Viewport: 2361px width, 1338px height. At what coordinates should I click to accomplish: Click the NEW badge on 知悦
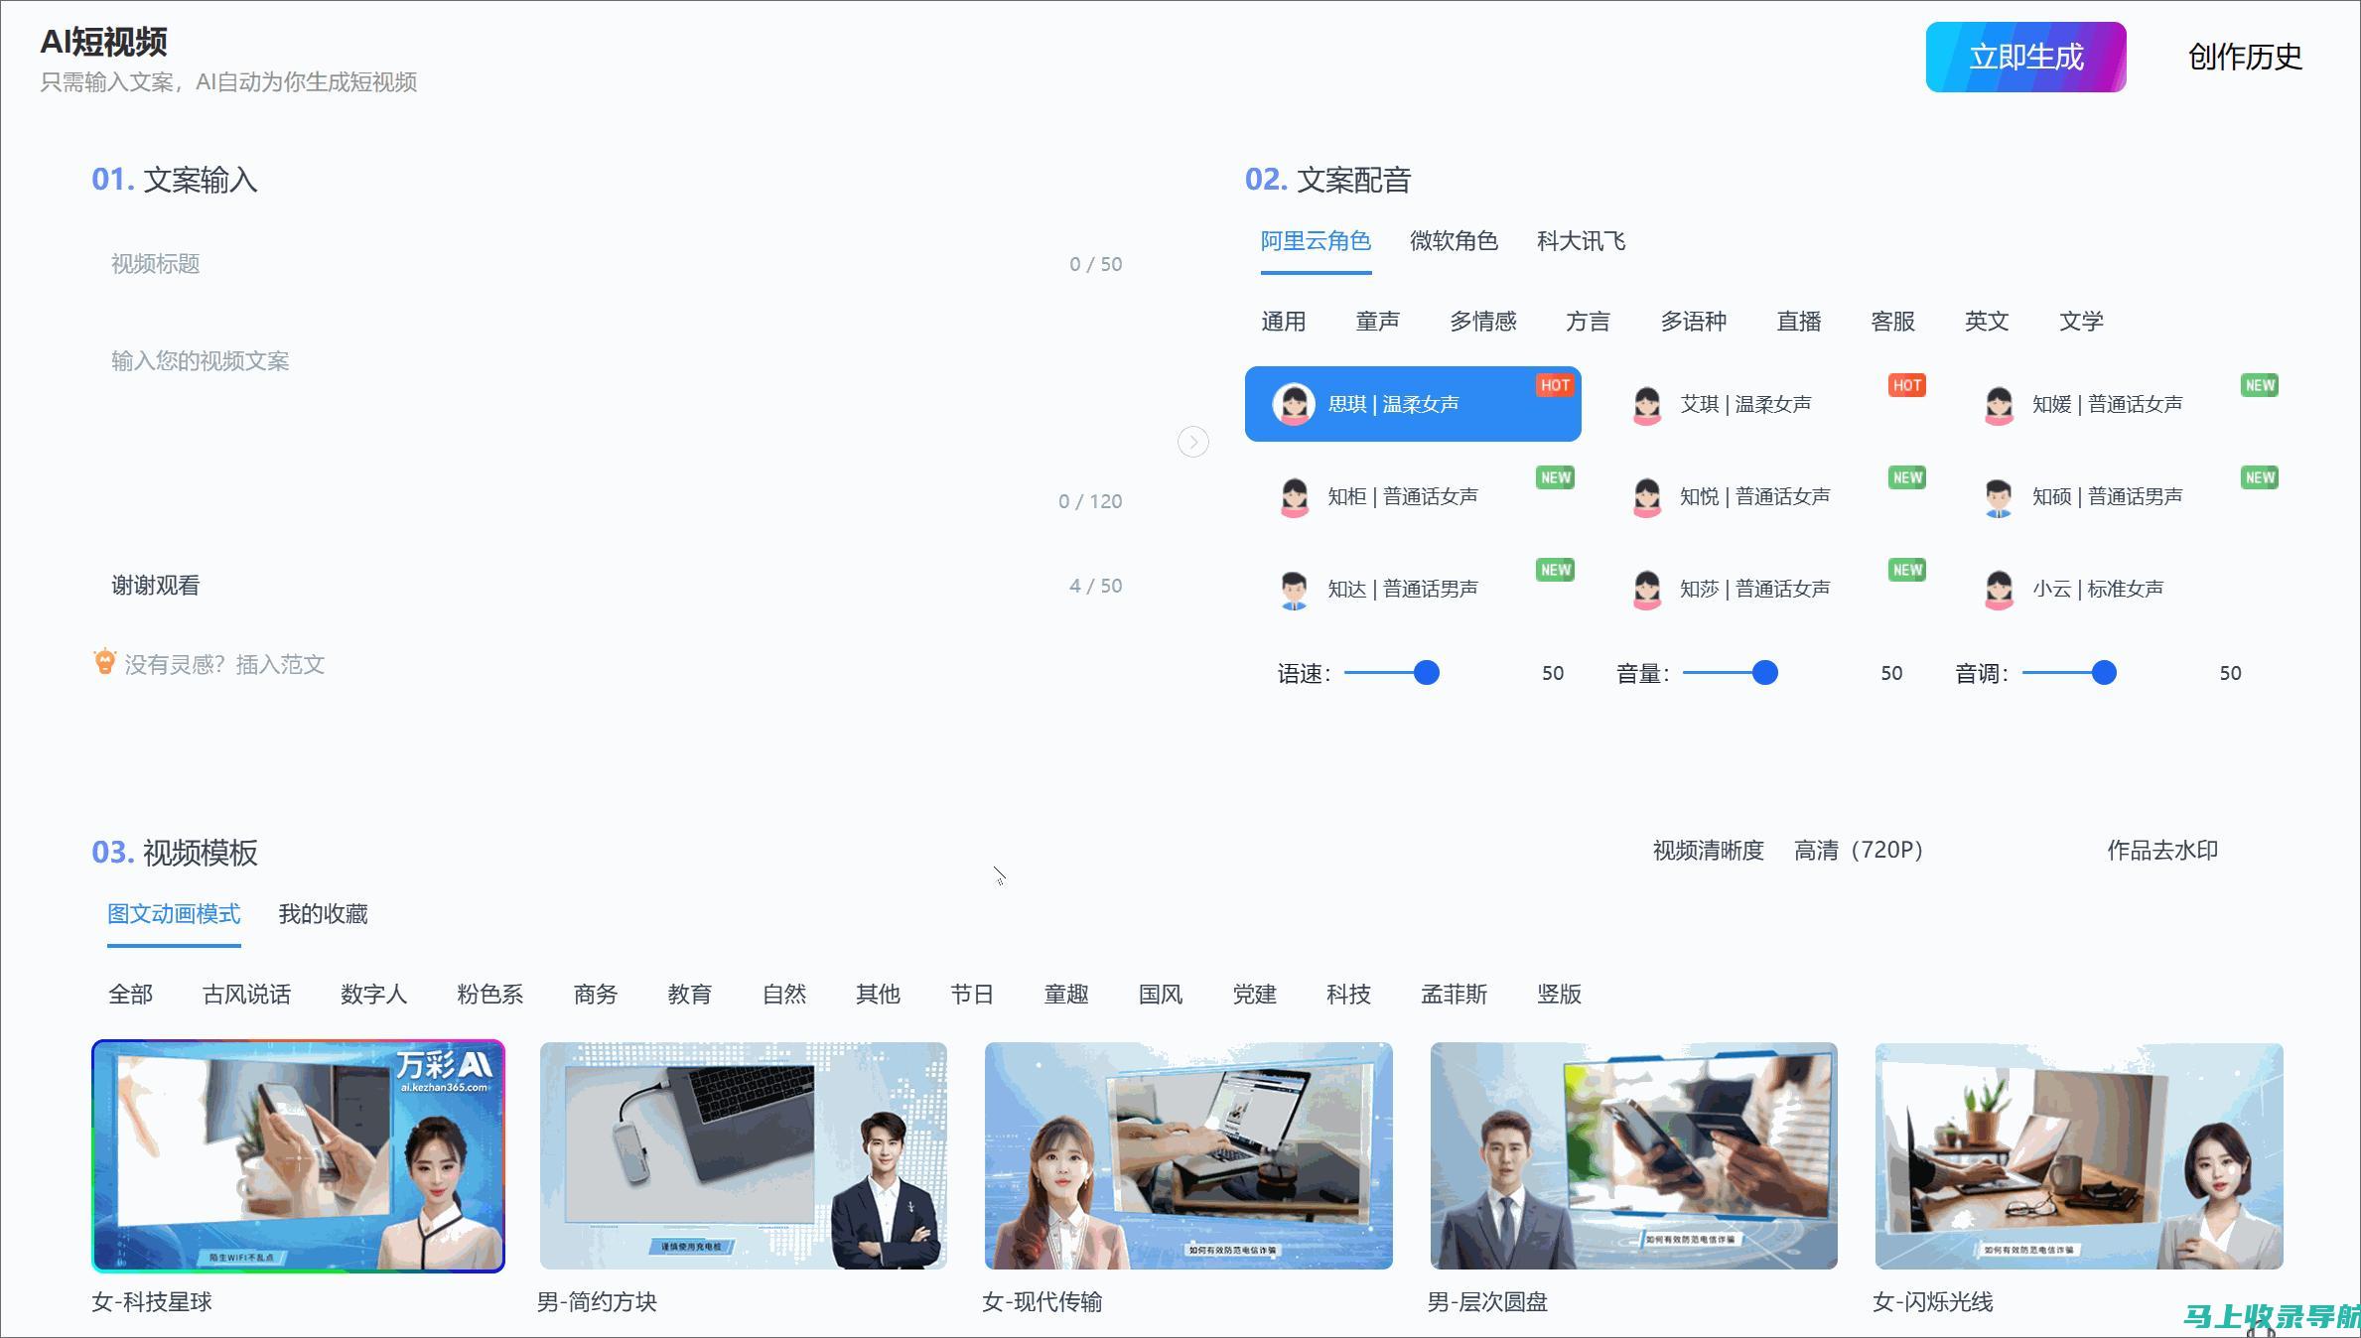1907,477
